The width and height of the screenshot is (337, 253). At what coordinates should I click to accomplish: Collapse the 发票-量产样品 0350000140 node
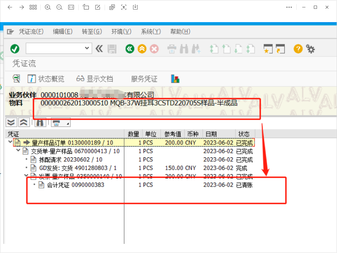(26, 176)
